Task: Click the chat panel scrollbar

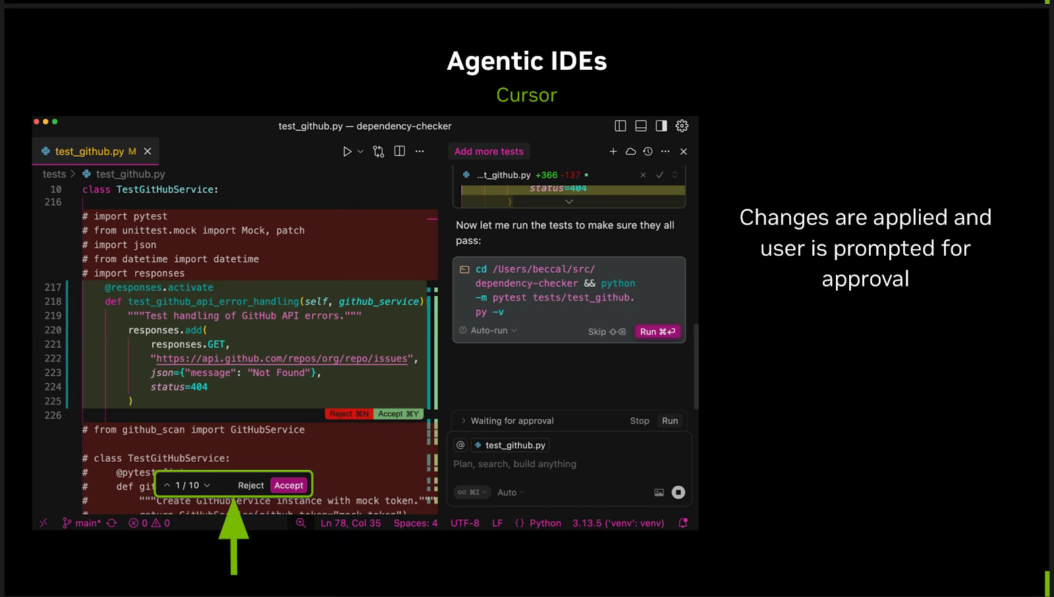Action: [x=695, y=366]
